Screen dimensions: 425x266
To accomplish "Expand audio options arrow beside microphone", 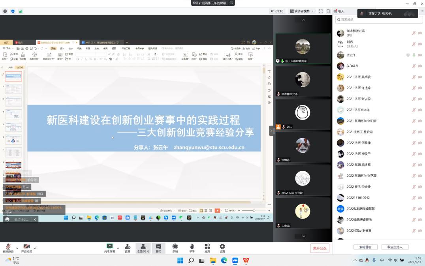I will coord(17,248).
